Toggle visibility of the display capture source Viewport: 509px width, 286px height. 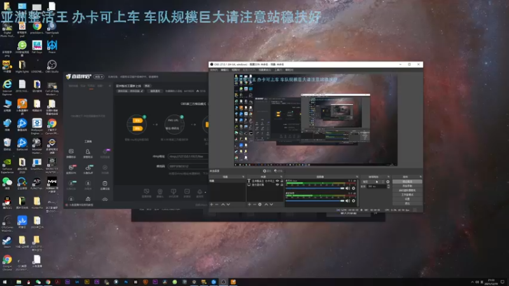click(x=277, y=185)
